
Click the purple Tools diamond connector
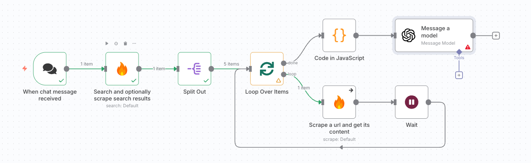pos(459,52)
